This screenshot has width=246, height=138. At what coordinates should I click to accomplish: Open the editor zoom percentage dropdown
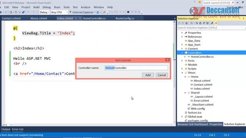pyautogui.click(x=10, y=125)
